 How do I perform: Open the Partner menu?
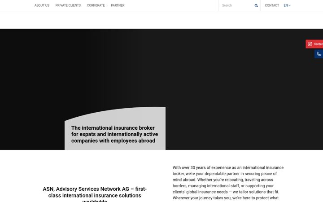click(118, 5)
